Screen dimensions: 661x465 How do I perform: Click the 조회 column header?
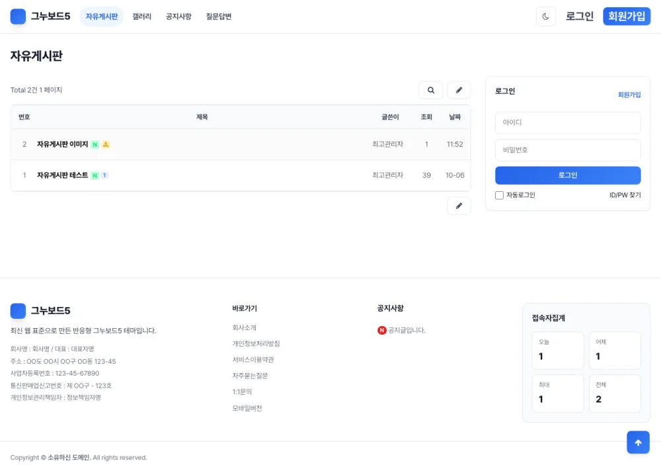tap(426, 117)
